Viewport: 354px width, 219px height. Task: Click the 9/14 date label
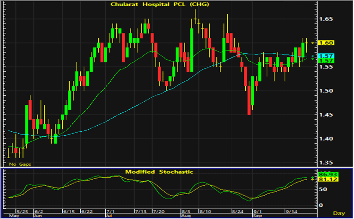292,212
